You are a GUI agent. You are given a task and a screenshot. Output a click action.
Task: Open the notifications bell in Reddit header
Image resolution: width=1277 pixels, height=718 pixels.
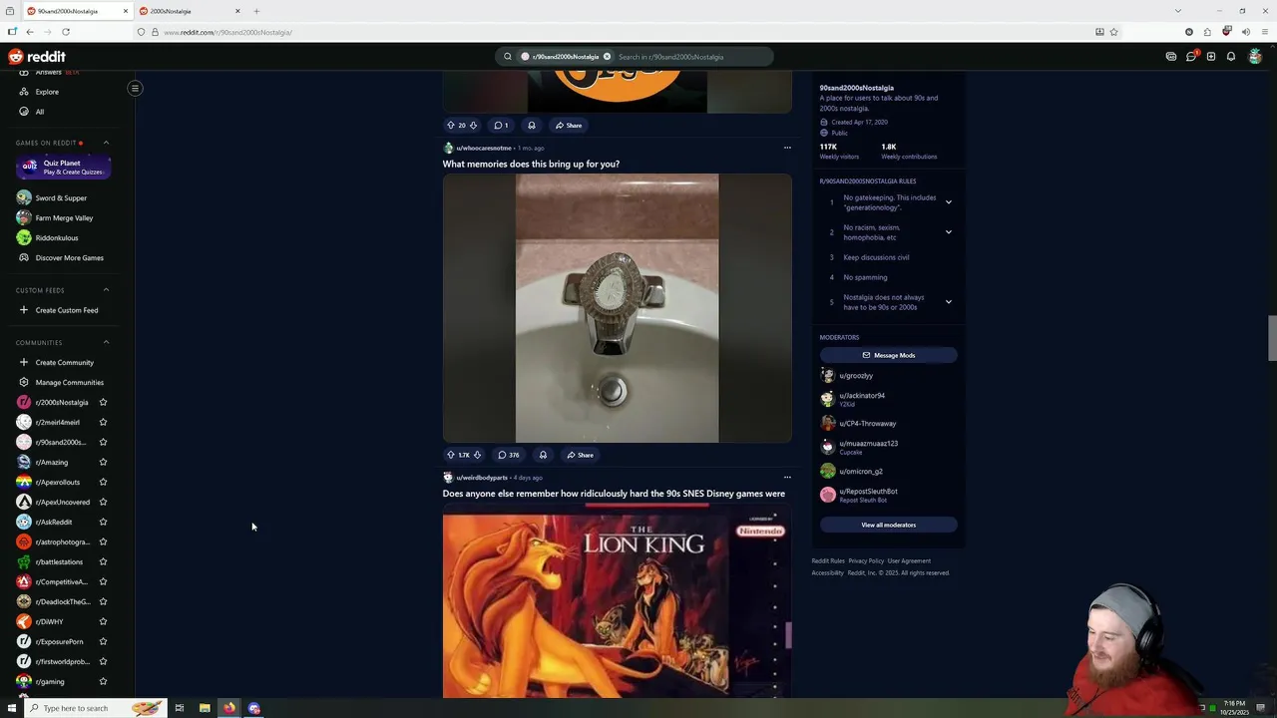click(x=1231, y=57)
